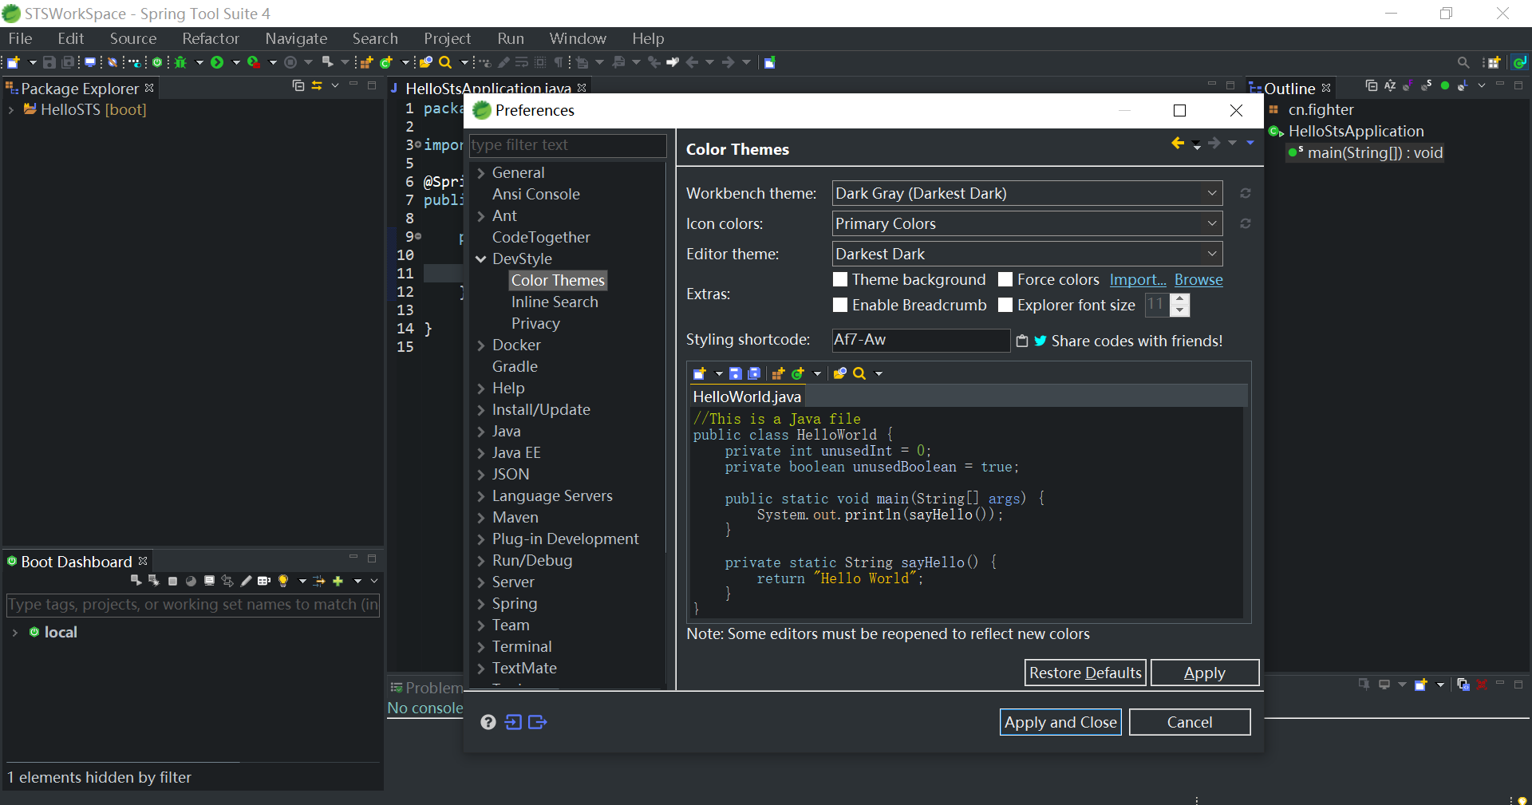Toggle the Enable Breadcrumb checkbox
Image resolution: width=1532 pixels, height=805 pixels.
[x=840, y=305]
